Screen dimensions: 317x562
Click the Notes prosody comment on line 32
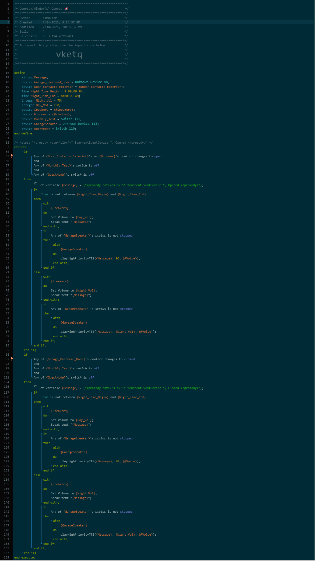click(83, 143)
